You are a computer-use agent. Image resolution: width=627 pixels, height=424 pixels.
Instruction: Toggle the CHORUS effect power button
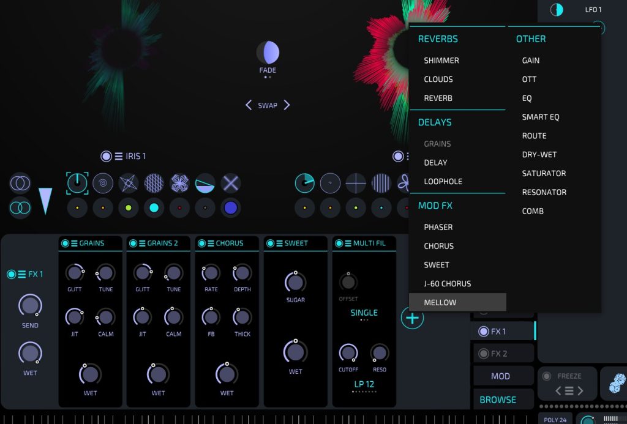(202, 244)
